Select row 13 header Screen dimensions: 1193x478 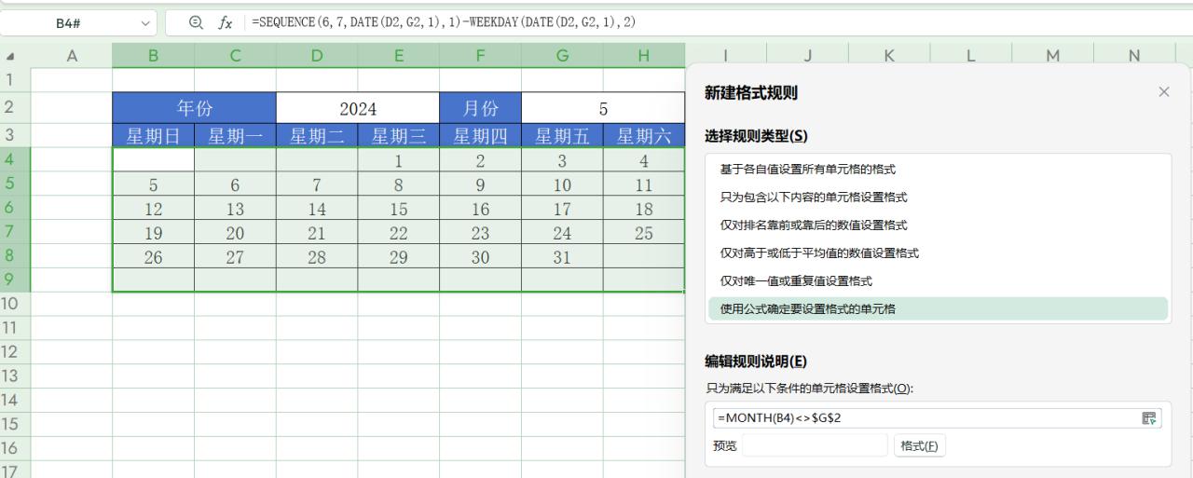(x=15, y=376)
